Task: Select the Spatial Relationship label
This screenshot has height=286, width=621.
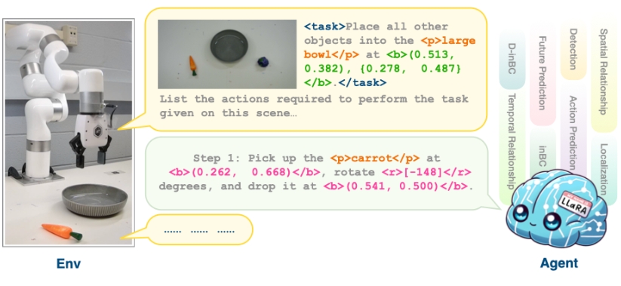Action: 603,72
